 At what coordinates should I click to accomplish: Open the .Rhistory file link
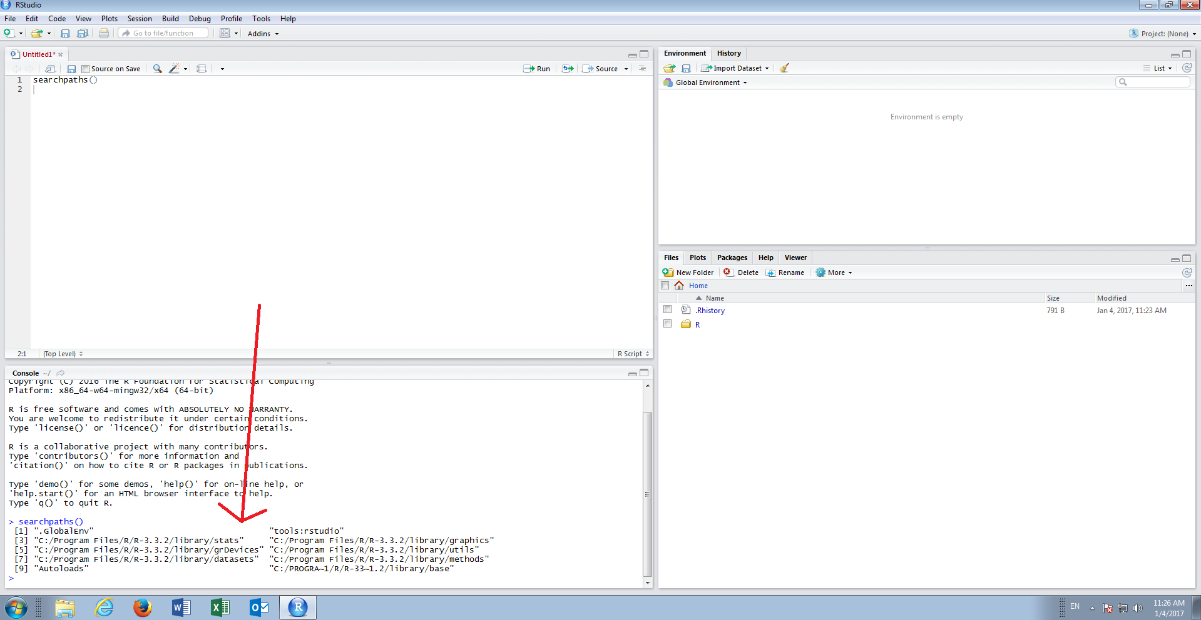click(x=710, y=311)
